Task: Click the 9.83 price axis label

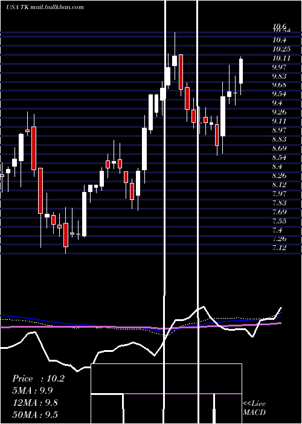Action: click(279, 76)
